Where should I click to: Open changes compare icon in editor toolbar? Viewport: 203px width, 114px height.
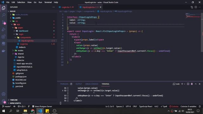(192, 7)
